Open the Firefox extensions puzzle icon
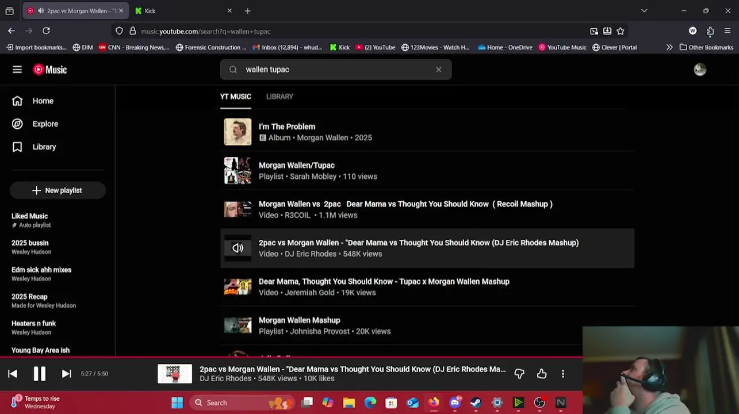 click(x=710, y=31)
